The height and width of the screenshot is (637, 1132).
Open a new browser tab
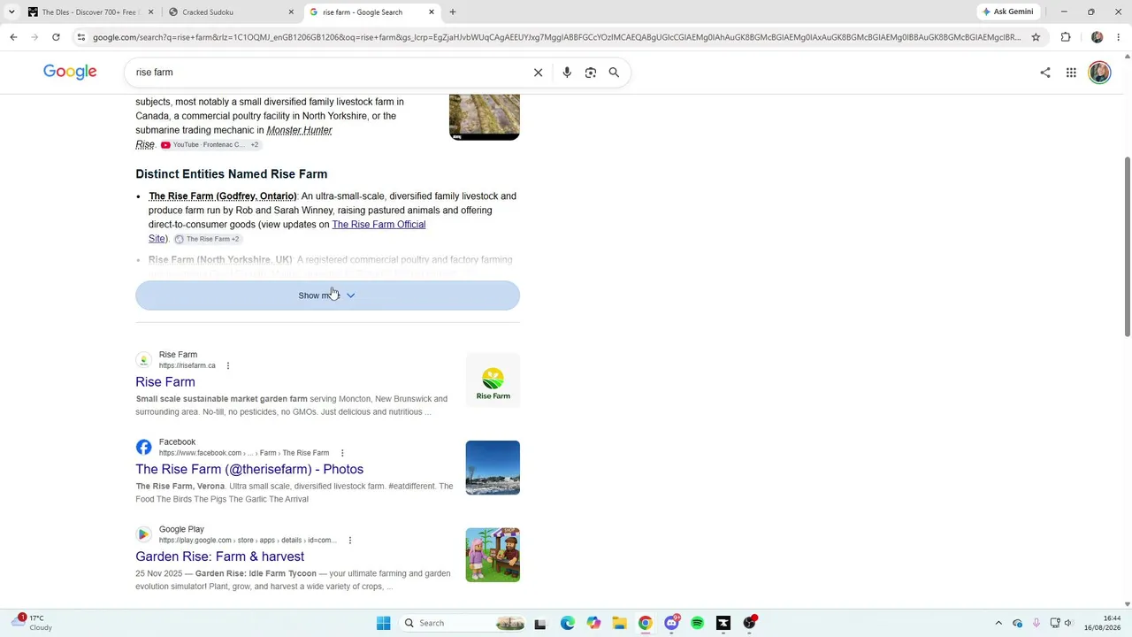(453, 12)
